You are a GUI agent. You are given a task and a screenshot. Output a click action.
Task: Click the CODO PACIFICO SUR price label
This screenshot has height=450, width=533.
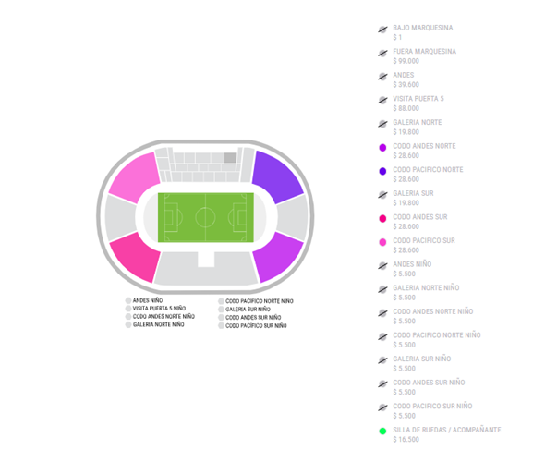tap(406, 250)
